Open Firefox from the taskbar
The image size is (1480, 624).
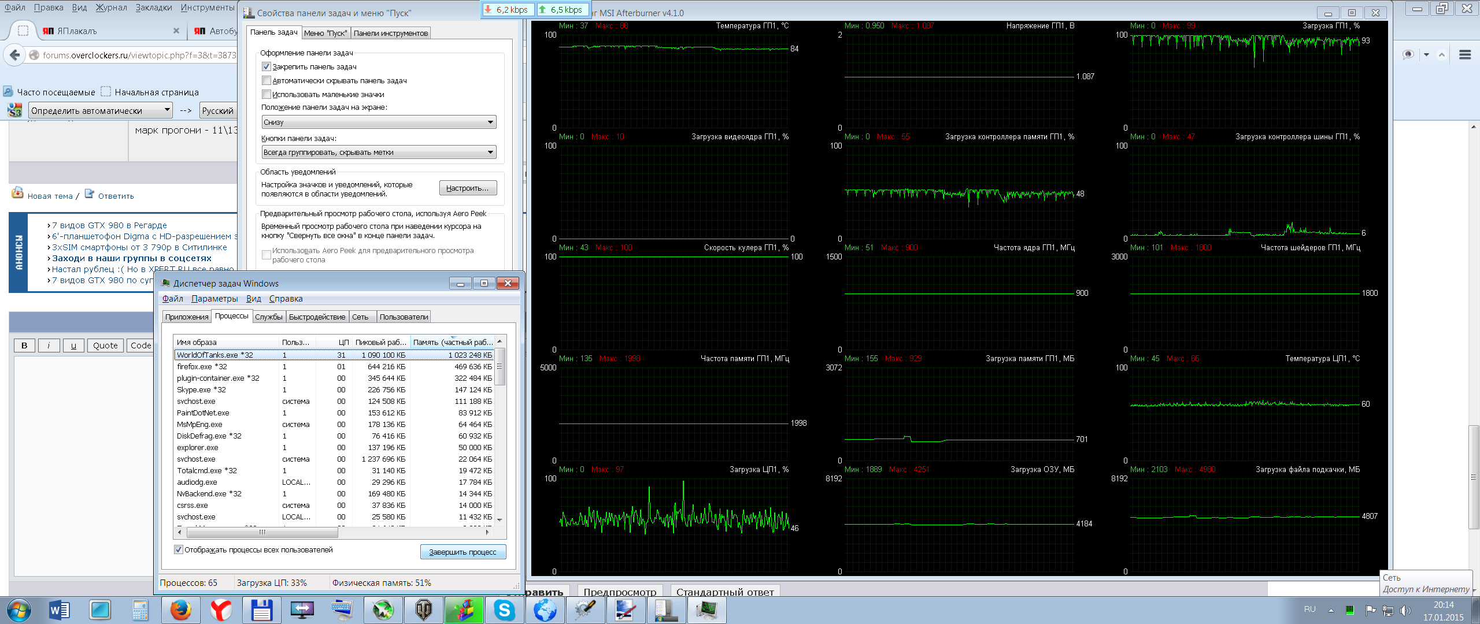180,610
